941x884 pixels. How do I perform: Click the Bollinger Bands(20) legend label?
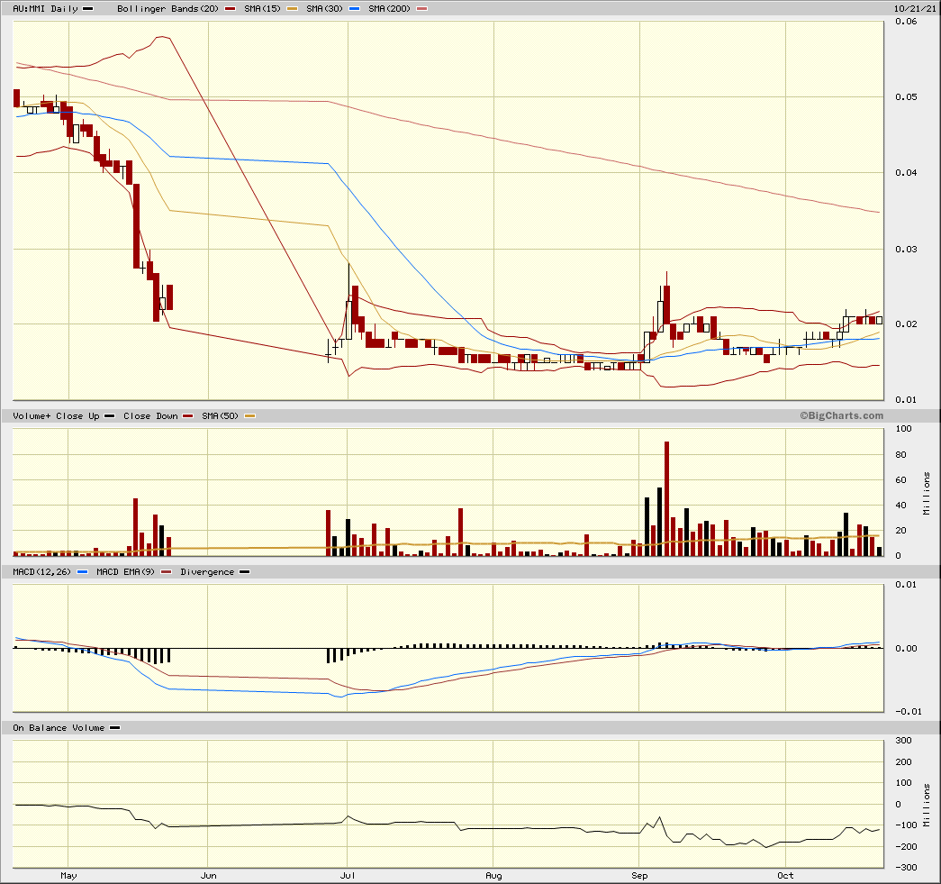point(167,8)
